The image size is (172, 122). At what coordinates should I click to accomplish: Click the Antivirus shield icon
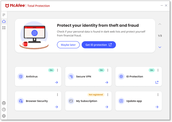point(21,77)
